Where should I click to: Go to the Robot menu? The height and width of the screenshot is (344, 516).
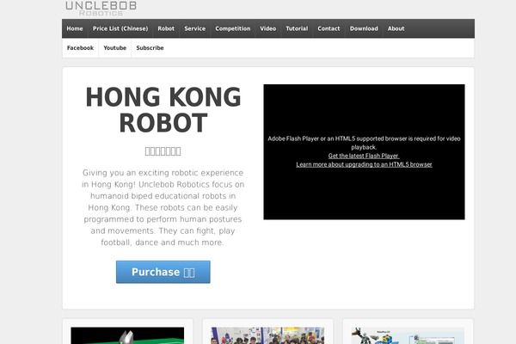(166, 28)
